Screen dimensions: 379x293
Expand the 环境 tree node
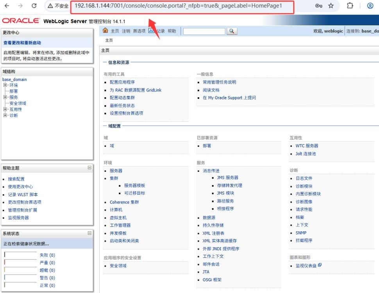pos(5,85)
